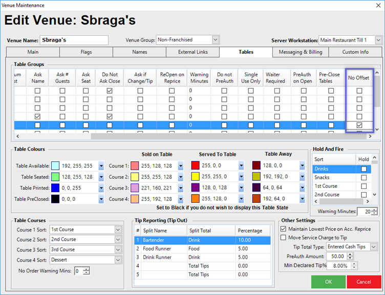Check Ask # Guests in the first row
The image size is (385, 295).
tap(62, 91)
